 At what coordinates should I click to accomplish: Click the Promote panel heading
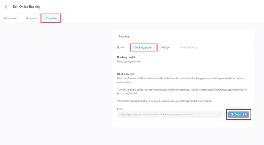[x=124, y=36]
